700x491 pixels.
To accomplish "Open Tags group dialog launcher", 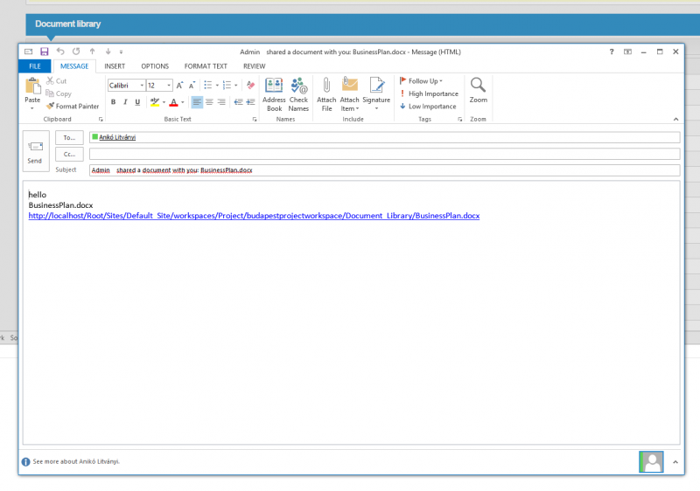I will (460, 120).
